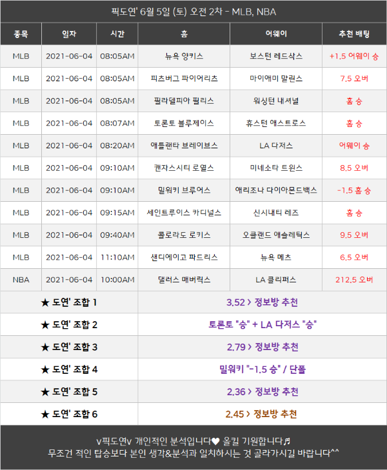Click the pick '6.5 오버'

pyautogui.click(x=354, y=257)
